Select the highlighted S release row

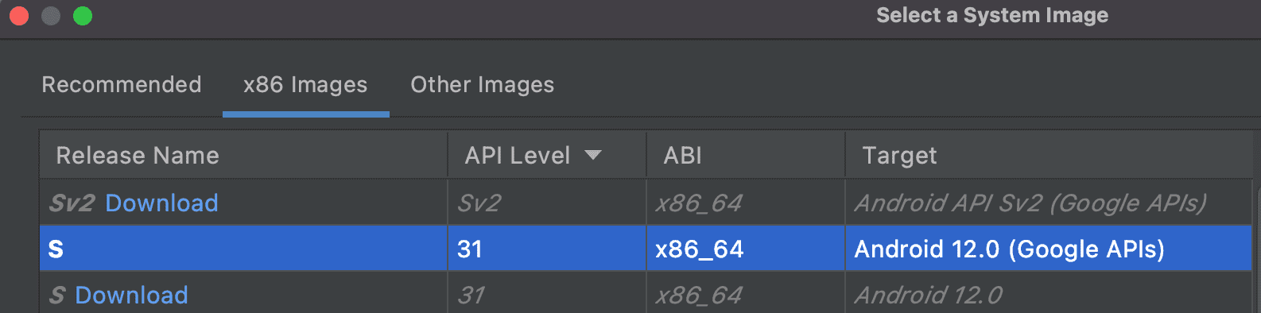click(646, 249)
